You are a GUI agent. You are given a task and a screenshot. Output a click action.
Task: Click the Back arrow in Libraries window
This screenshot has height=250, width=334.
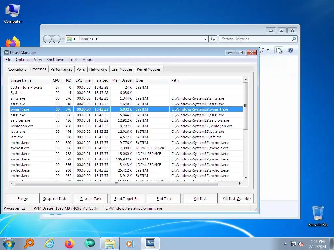pyautogui.click(x=47, y=39)
